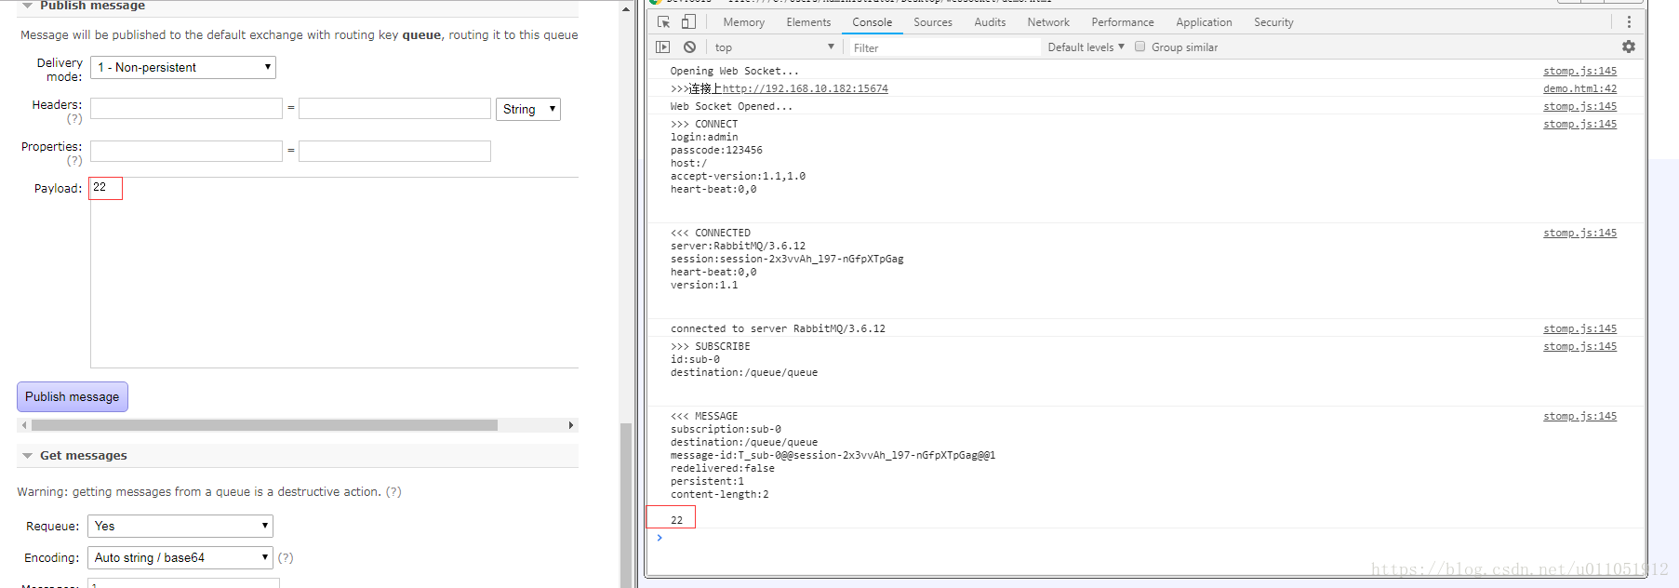Image resolution: width=1679 pixels, height=588 pixels.
Task: Open stomp.js:145 link beside MESSAGE
Action: tap(1579, 416)
